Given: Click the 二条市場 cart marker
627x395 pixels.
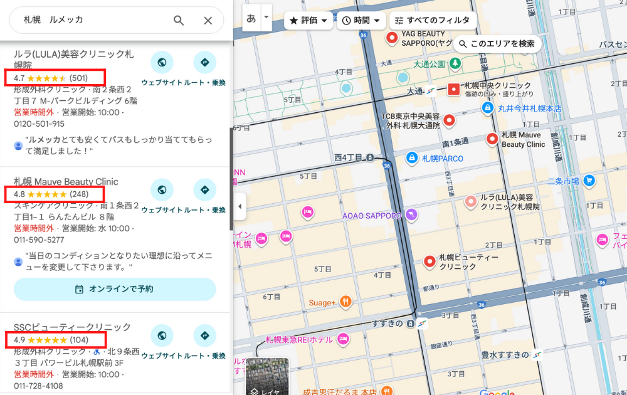Looking at the screenshot, I should (x=589, y=181).
